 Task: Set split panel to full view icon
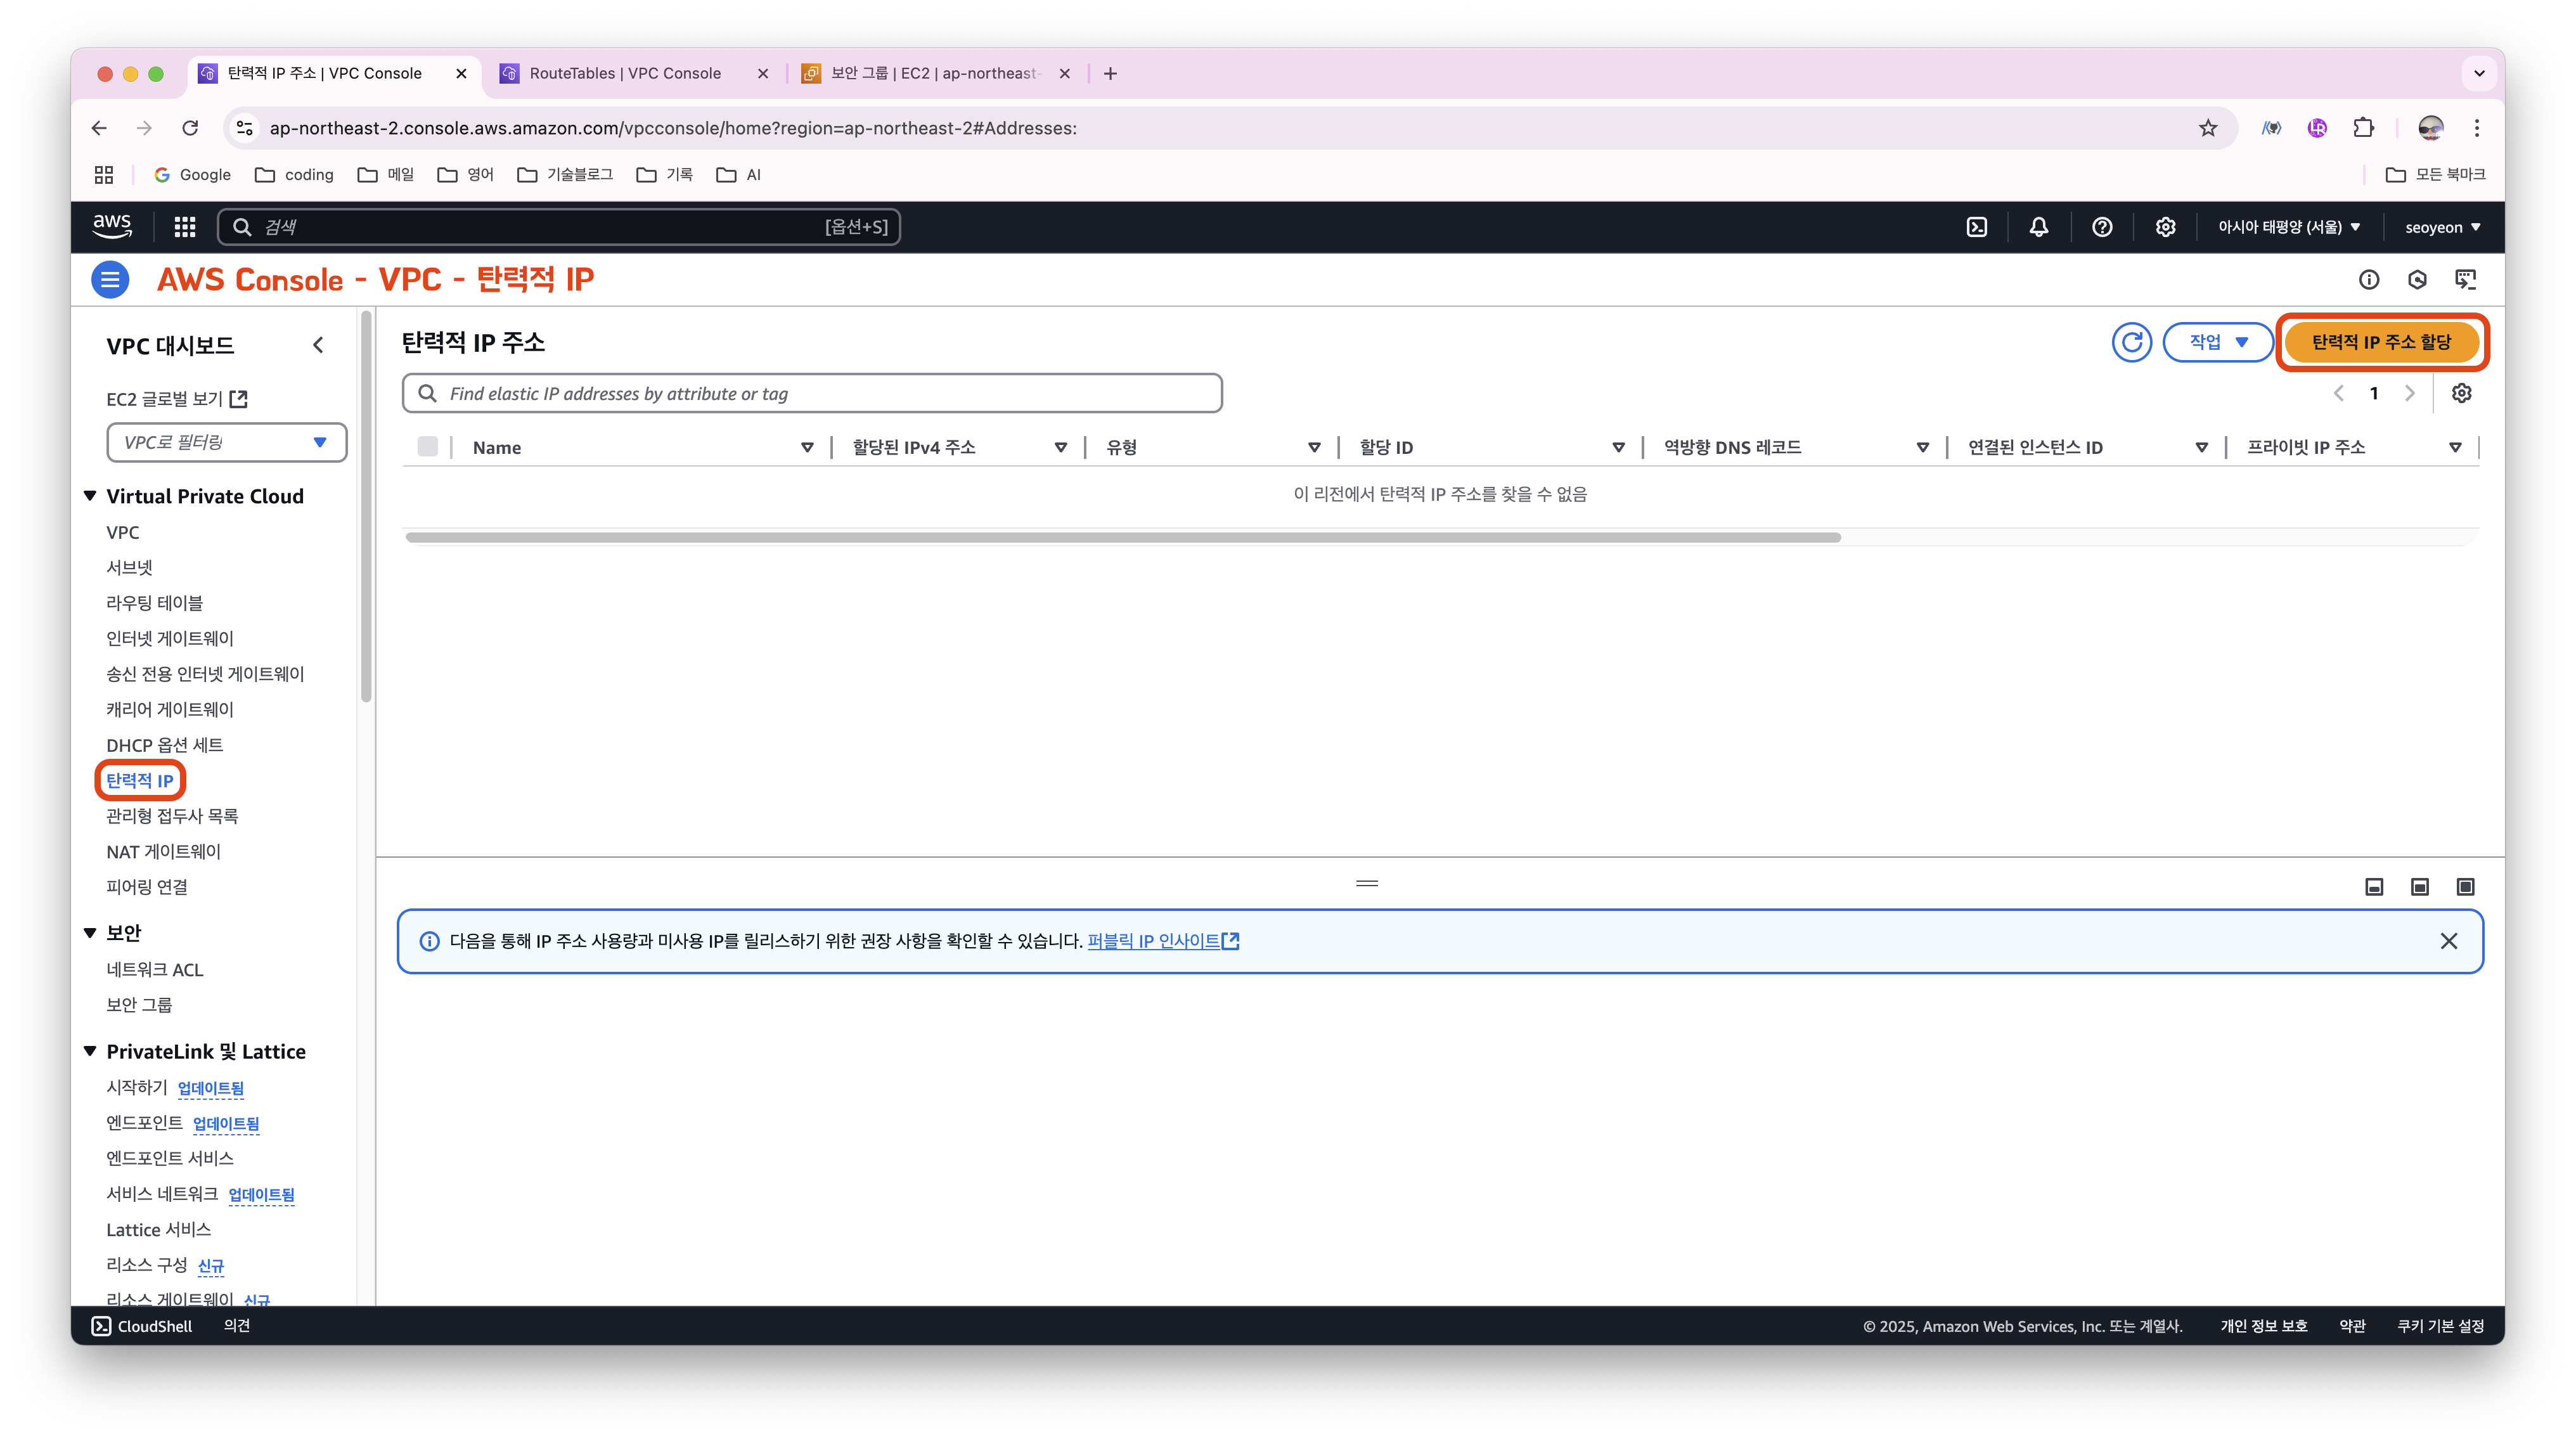[2465, 887]
